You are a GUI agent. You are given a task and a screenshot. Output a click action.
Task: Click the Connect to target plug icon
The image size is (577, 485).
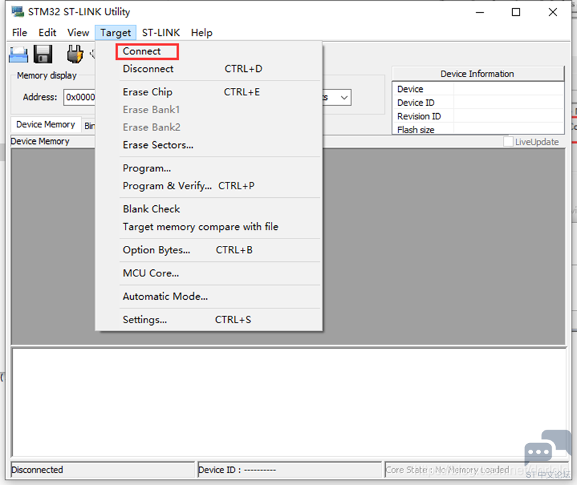[75, 55]
